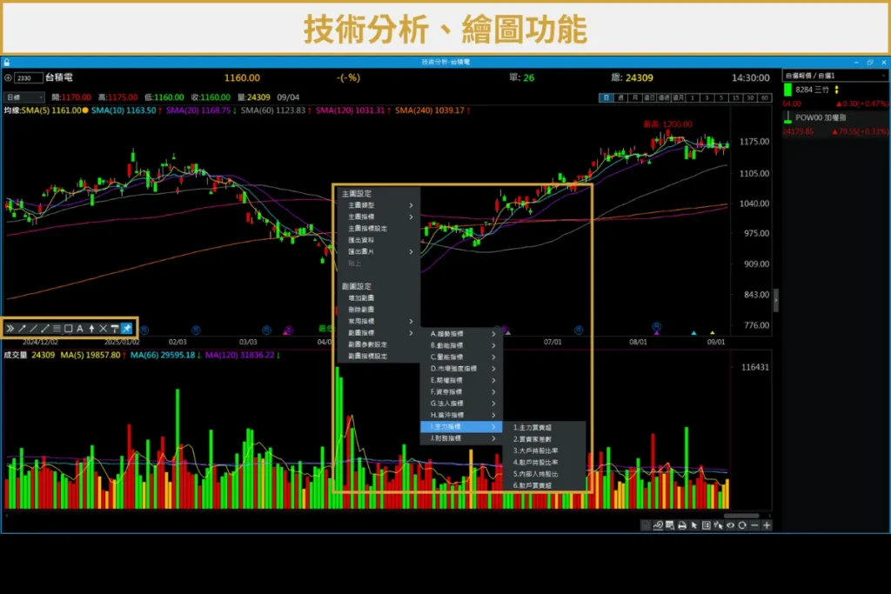Select the paint roller style tool

point(114,329)
